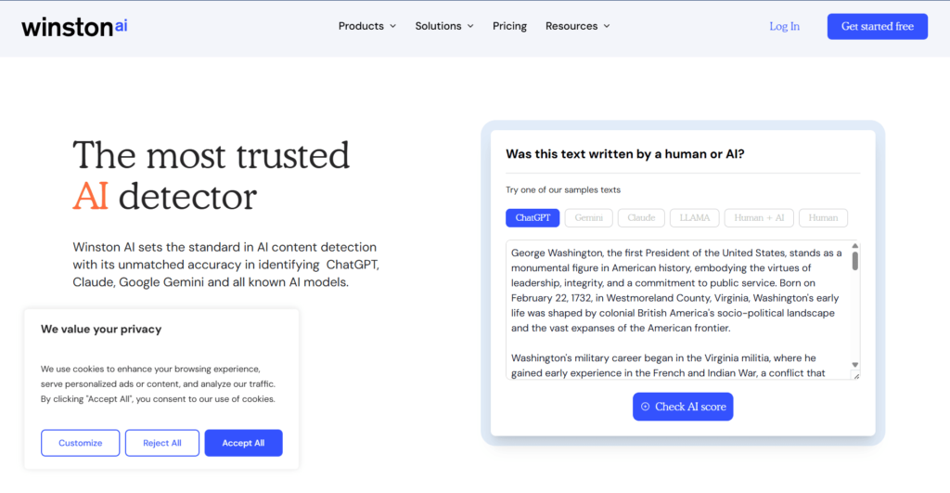This screenshot has height=493, width=950.
Task: Reject All cookies
Action: [x=162, y=443]
